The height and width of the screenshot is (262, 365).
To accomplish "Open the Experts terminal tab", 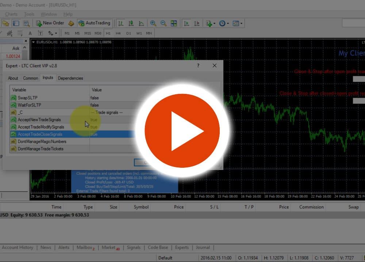I will point(182,247).
